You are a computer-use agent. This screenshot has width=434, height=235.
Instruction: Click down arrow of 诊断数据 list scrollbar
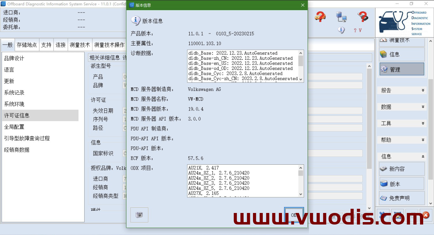click(x=301, y=79)
